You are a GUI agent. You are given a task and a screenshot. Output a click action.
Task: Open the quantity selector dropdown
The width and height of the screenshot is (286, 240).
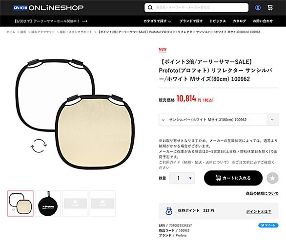[x=182, y=178]
